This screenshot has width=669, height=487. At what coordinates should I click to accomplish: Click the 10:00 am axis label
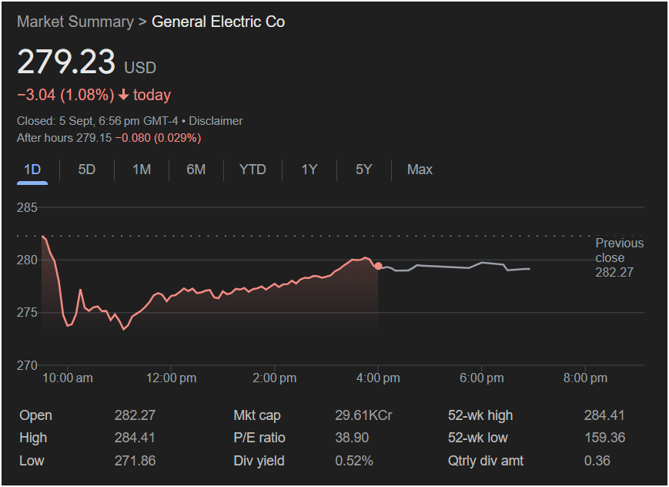(68, 378)
